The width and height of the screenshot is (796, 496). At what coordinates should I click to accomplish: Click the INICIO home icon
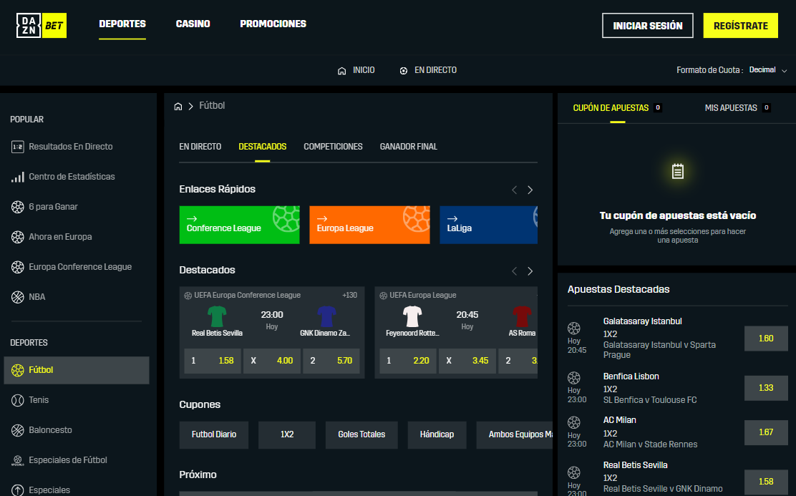tap(341, 70)
